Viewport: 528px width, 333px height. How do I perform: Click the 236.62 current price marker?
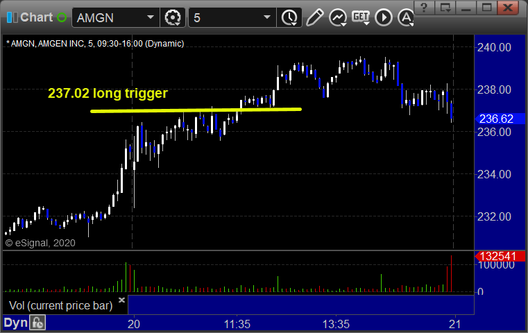[x=500, y=119]
